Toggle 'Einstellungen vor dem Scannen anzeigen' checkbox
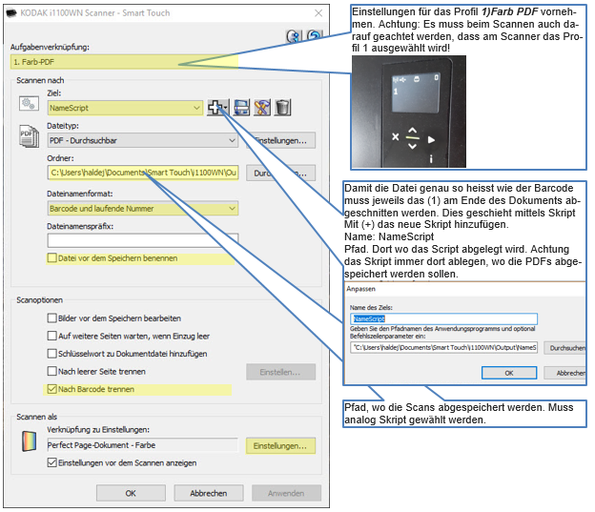 click(52, 462)
